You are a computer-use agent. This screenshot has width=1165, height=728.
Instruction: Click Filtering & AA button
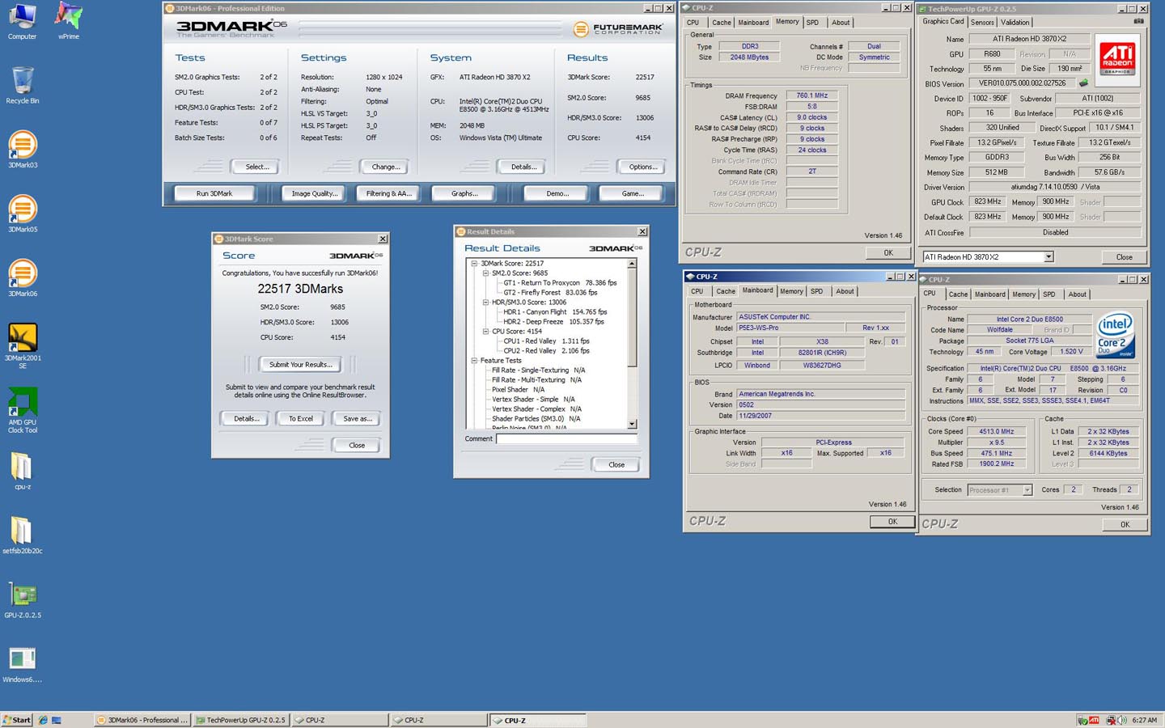(389, 193)
